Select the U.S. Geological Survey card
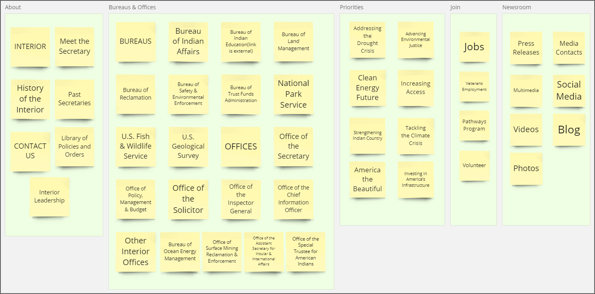The image size is (595, 294). [x=188, y=147]
